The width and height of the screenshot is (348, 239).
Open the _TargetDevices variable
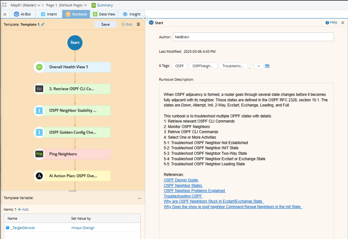(23, 228)
